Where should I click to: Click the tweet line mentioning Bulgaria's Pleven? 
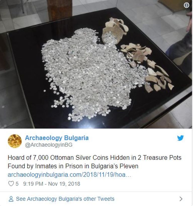[x=73, y=166]
